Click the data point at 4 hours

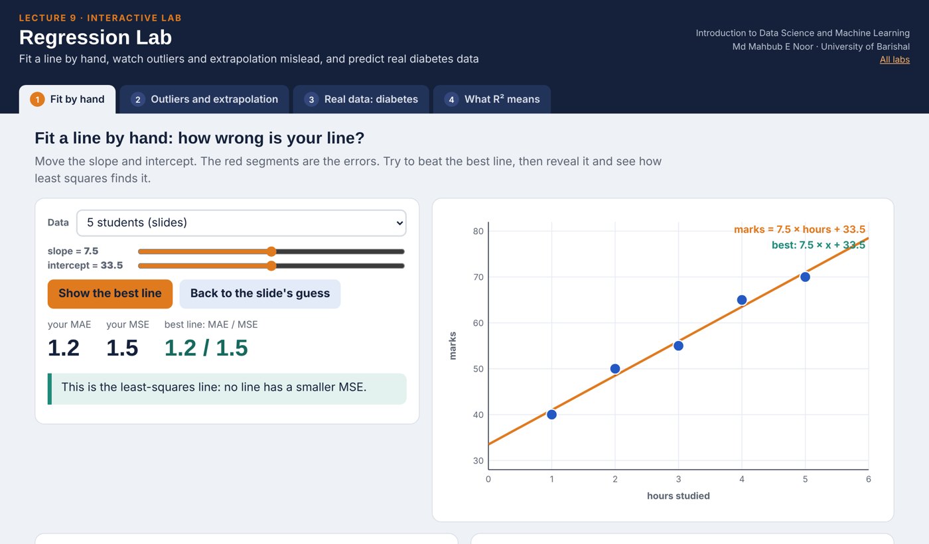[x=742, y=300]
